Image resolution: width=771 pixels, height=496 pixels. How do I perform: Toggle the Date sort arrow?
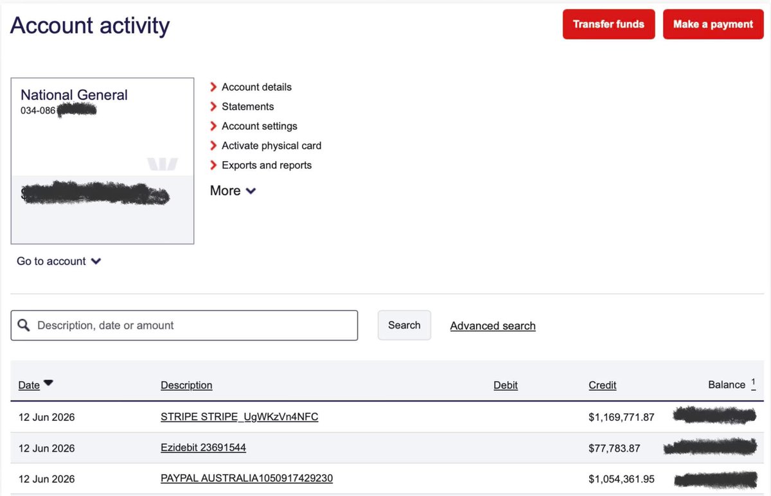[48, 383]
